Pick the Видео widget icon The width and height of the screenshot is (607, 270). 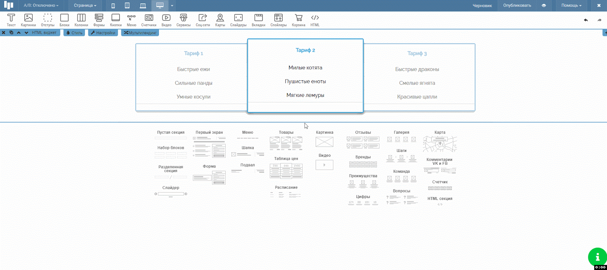166,20
